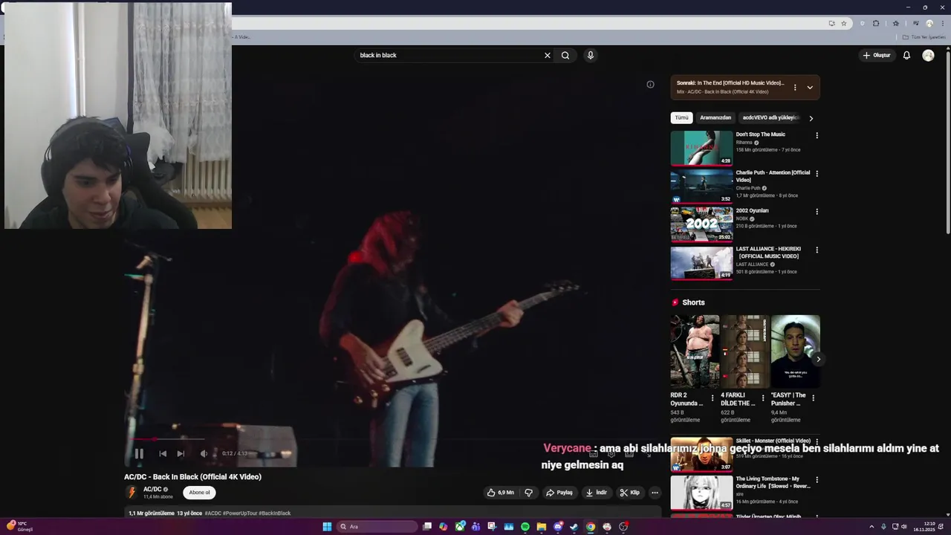Open AC/DC channel name link
Image resolution: width=951 pixels, height=535 pixels.
[152, 490]
